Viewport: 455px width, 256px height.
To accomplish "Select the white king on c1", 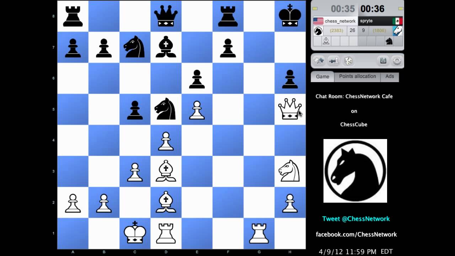I will pyautogui.click(x=135, y=233).
